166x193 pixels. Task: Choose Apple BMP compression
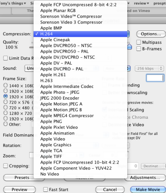tap(80, 28)
